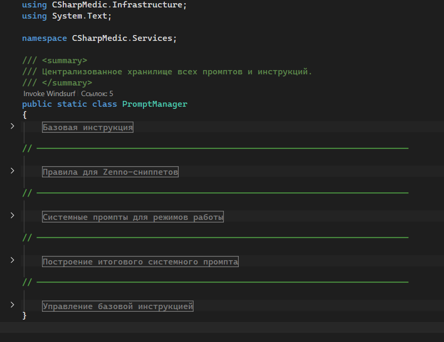Click the collapsed 'Базовая инструкция' region label

(88, 127)
